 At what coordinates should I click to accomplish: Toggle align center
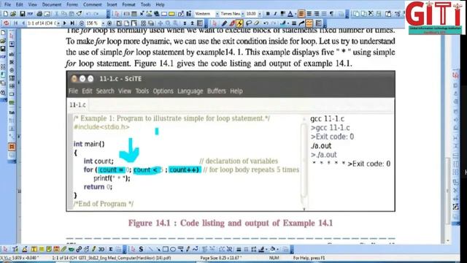pyautogui.click(x=309, y=14)
